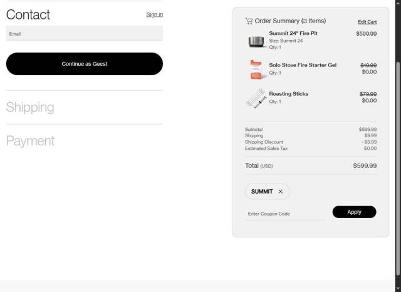The image size is (401, 292).
Task: Click the Contact section heading
Action: click(x=28, y=14)
